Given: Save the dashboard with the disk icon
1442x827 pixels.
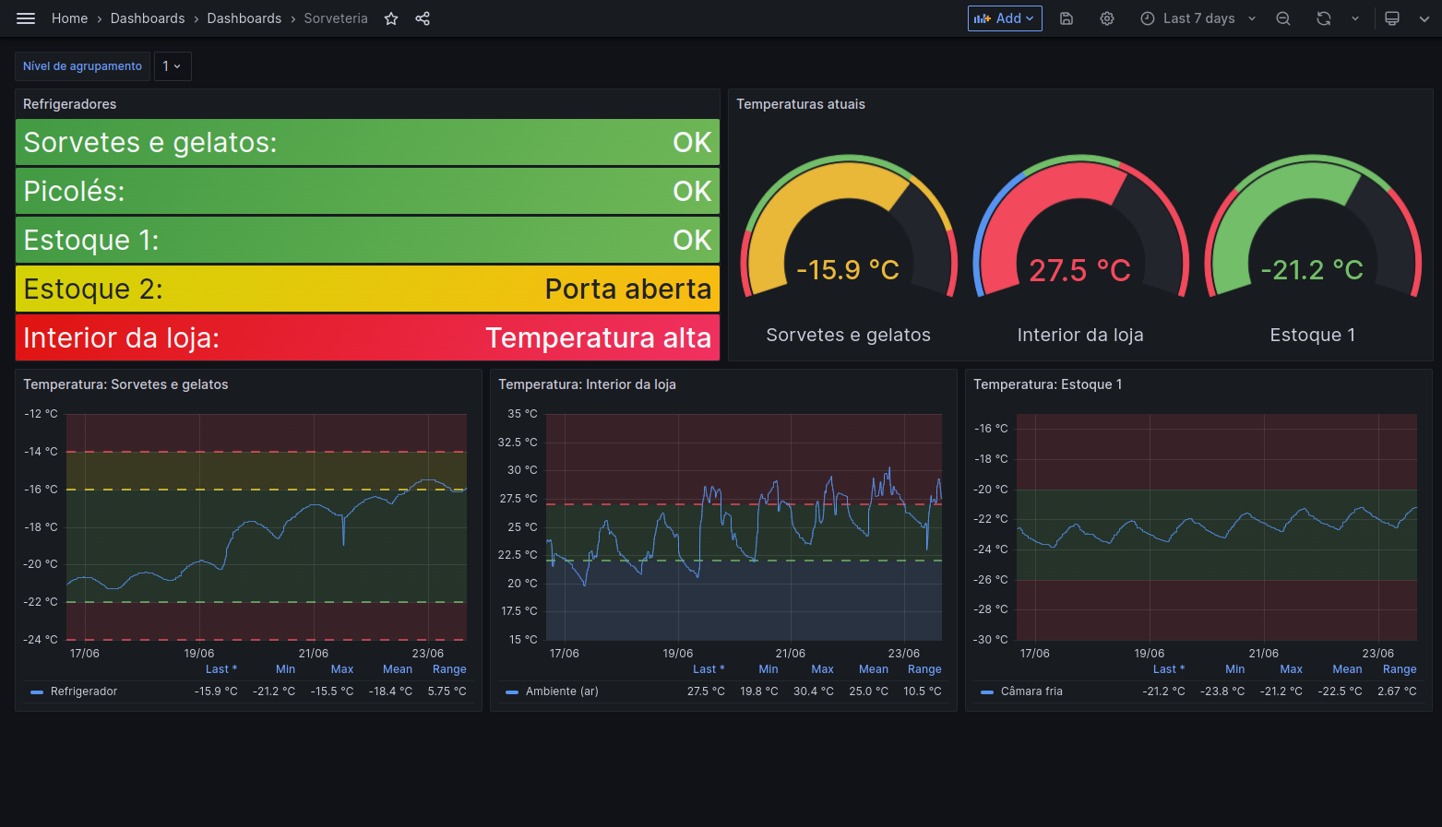Looking at the screenshot, I should pos(1067,18).
